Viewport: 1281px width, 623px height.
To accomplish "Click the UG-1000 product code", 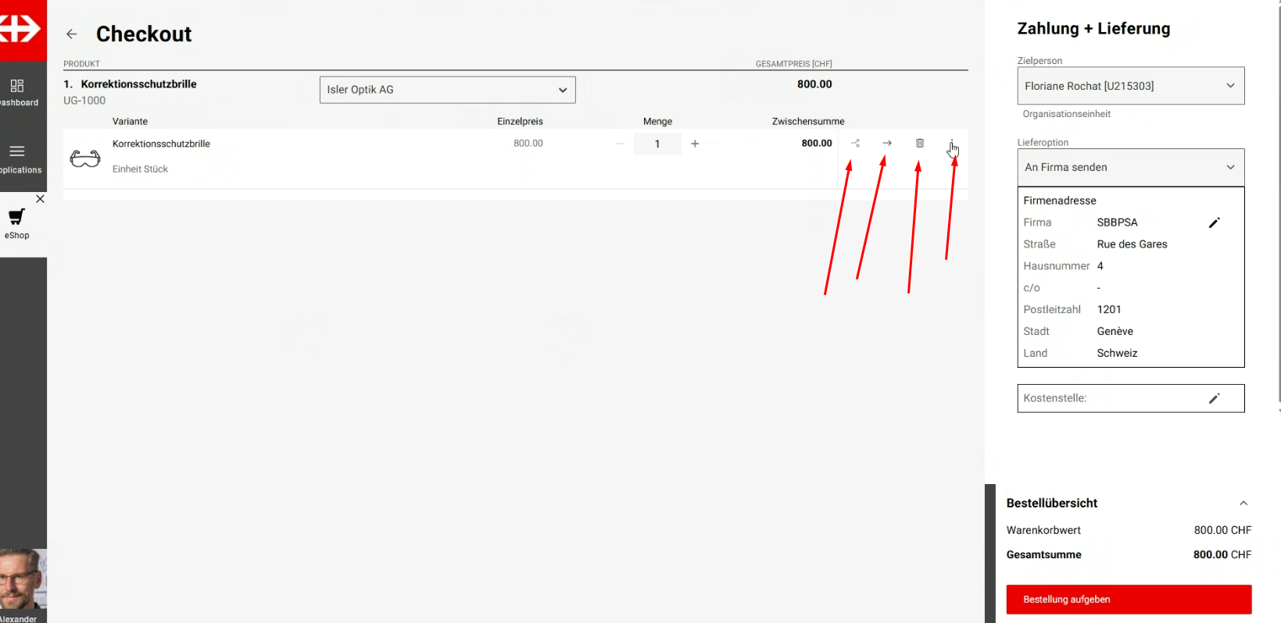I will pos(84,101).
